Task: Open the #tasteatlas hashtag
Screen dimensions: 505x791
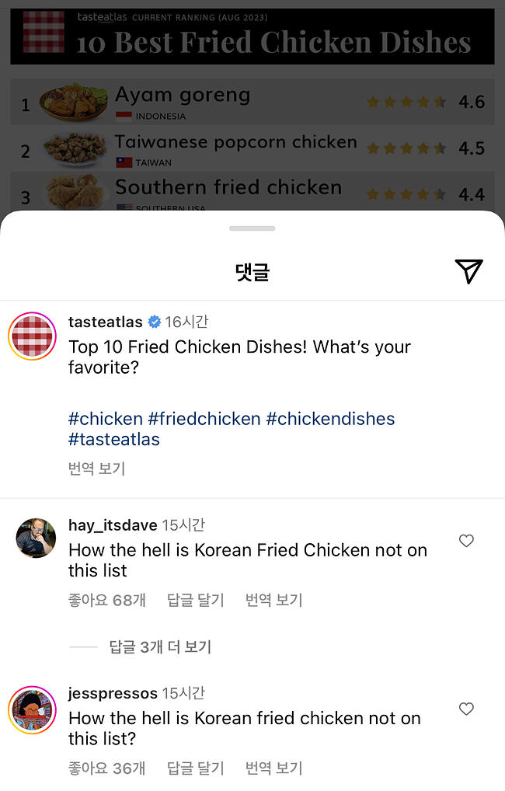Action: point(113,439)
